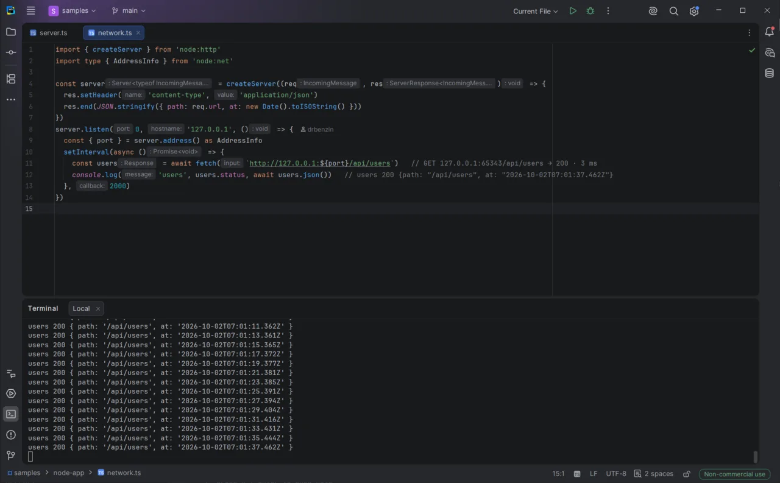
Task: Select terminal output line ending 01:37.462Z
Action: coord(160,447)
